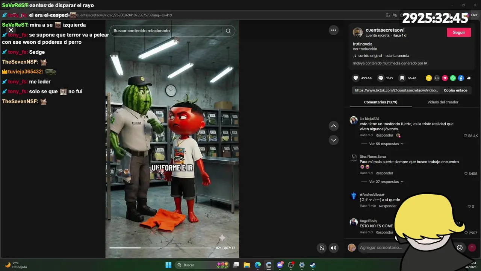
Task: Send to friends with red paper-plane icon
Action: [445, 78]
